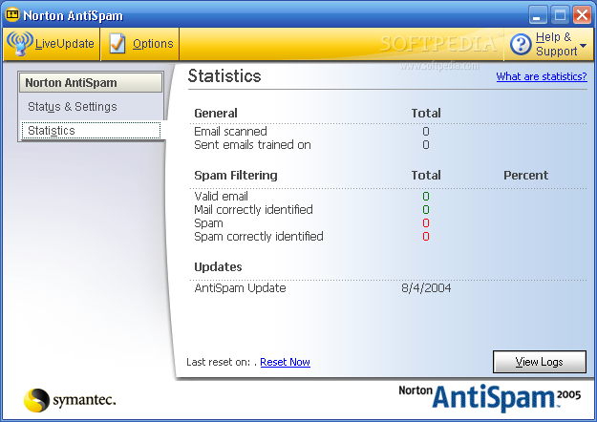Image resolution: width=597 pixels, height=422 pixels.
Task: Click Mail correctly identified label
Action: point(253,210)
